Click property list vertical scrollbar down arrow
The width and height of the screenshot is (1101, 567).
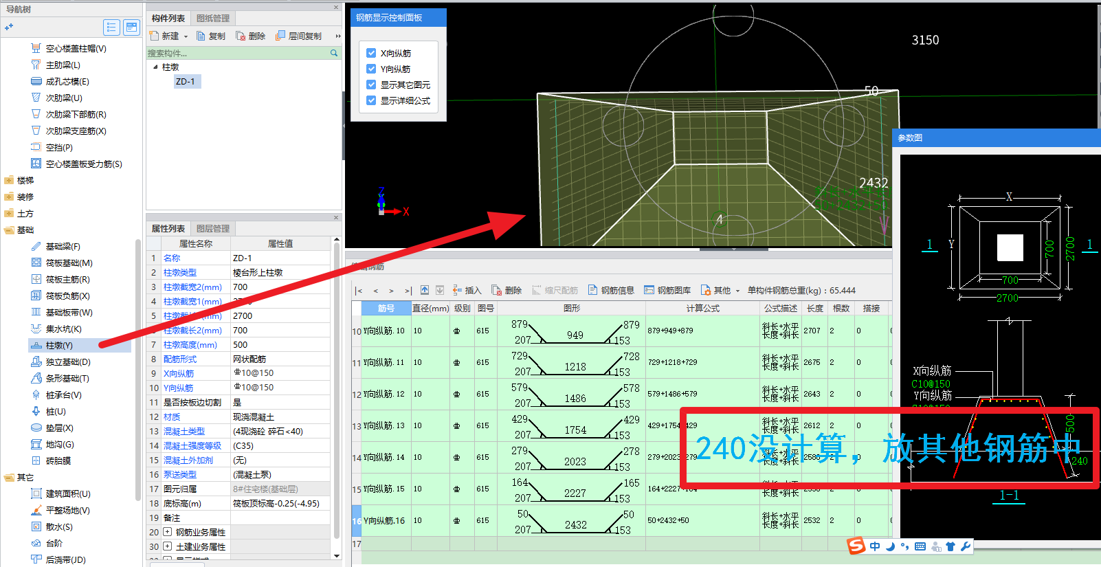coord(337,555)
